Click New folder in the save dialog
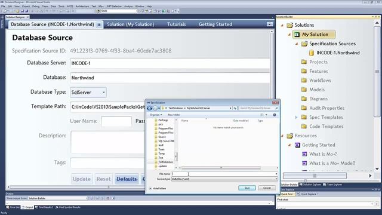This screenshot has width=382, height=215. tap(174, 115)
